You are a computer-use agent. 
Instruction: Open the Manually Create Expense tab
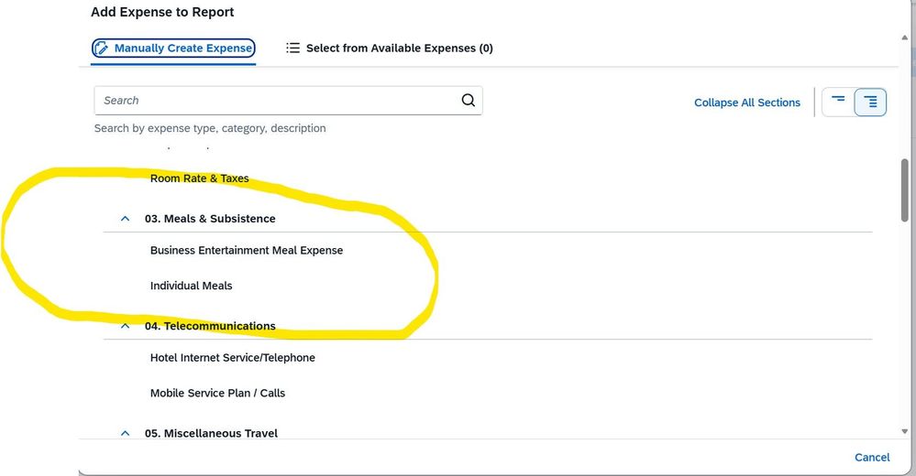click(173, 48)
